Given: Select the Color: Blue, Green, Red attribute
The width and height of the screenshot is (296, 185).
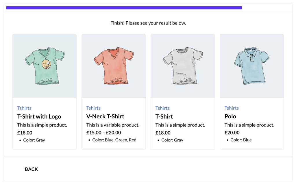Looking at the screenshot, I should pyautogui.click(x=114, y=140).
